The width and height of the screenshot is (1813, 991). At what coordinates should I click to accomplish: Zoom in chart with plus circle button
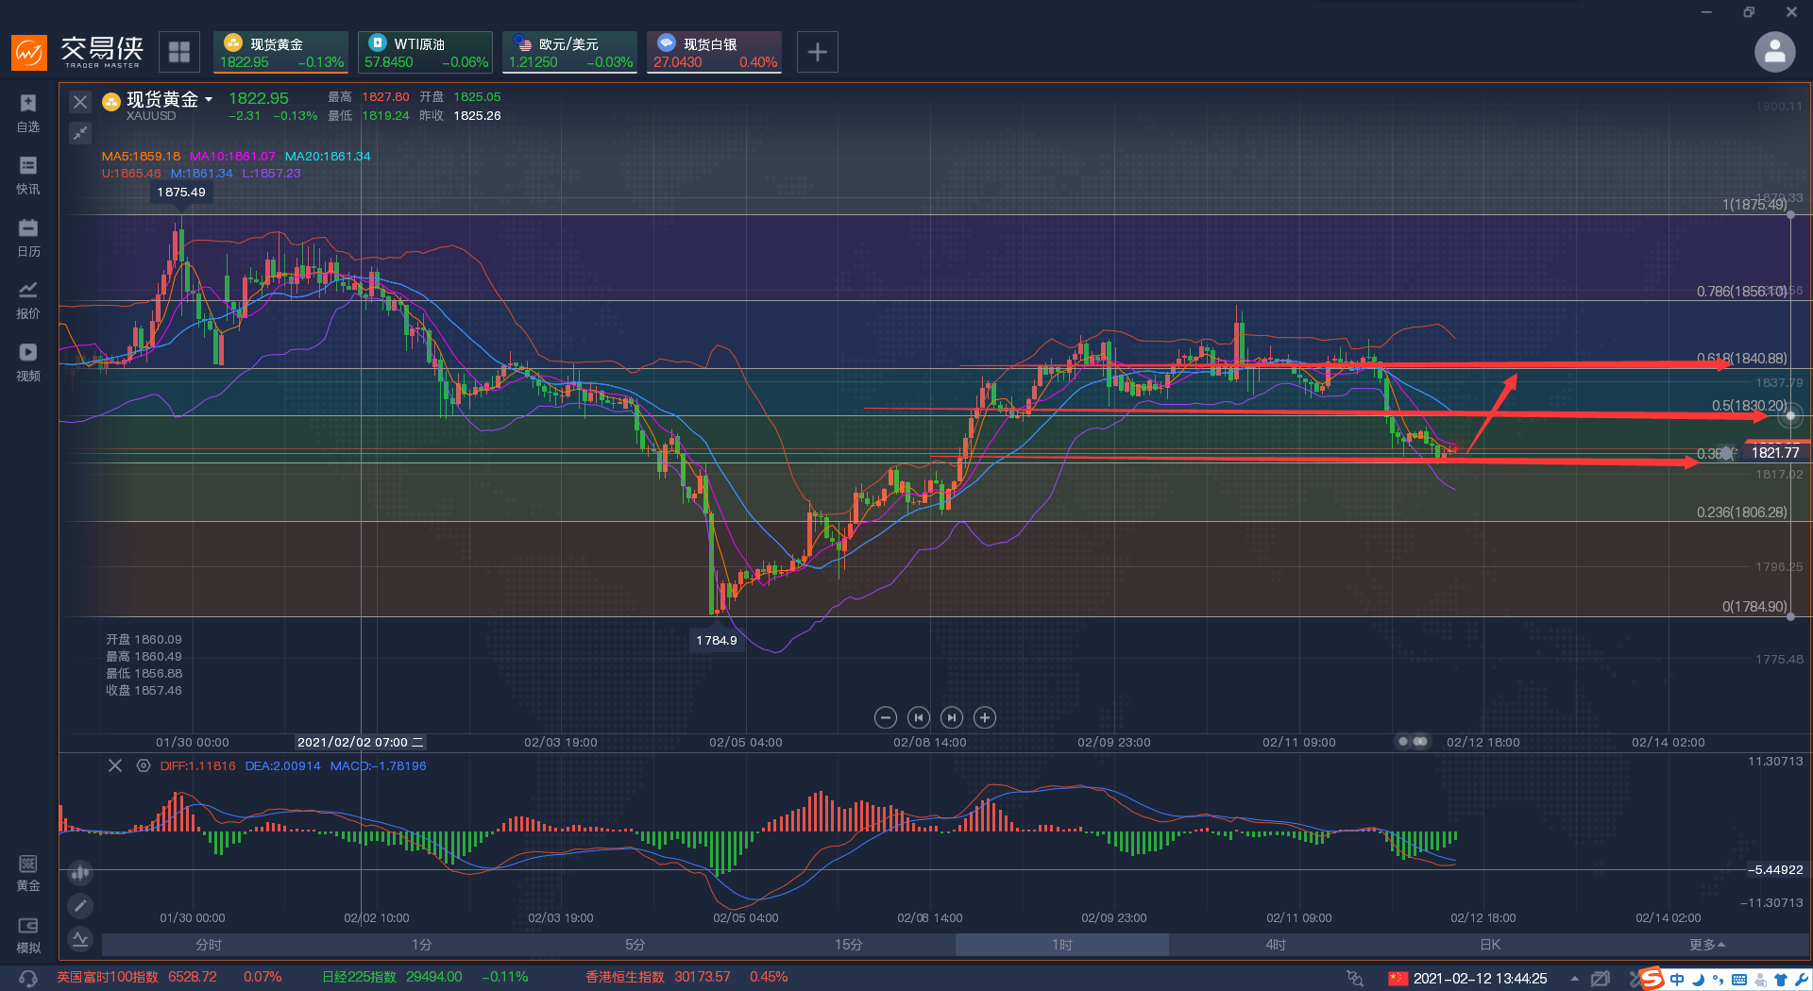coord(985,718)
